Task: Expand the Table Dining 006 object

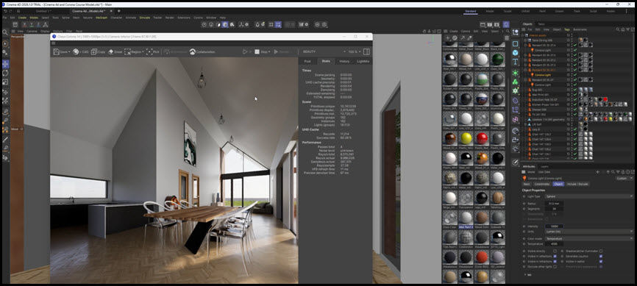Action: coord(525,40)
